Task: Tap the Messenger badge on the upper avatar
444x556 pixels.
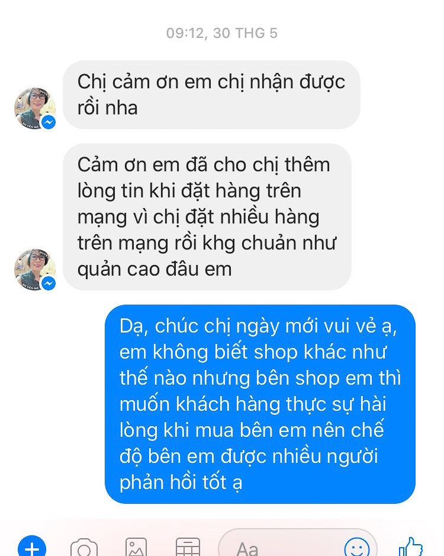Action: pyautogui.click(x=49, y=122)
